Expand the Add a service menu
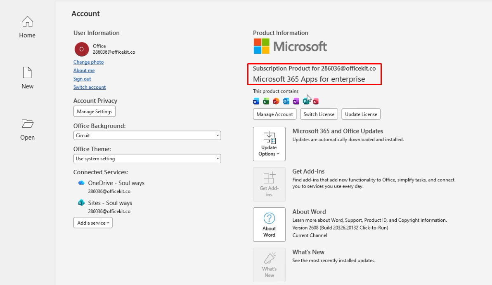Viewport: 492px width, 285px height. click(x=93, y=223)
